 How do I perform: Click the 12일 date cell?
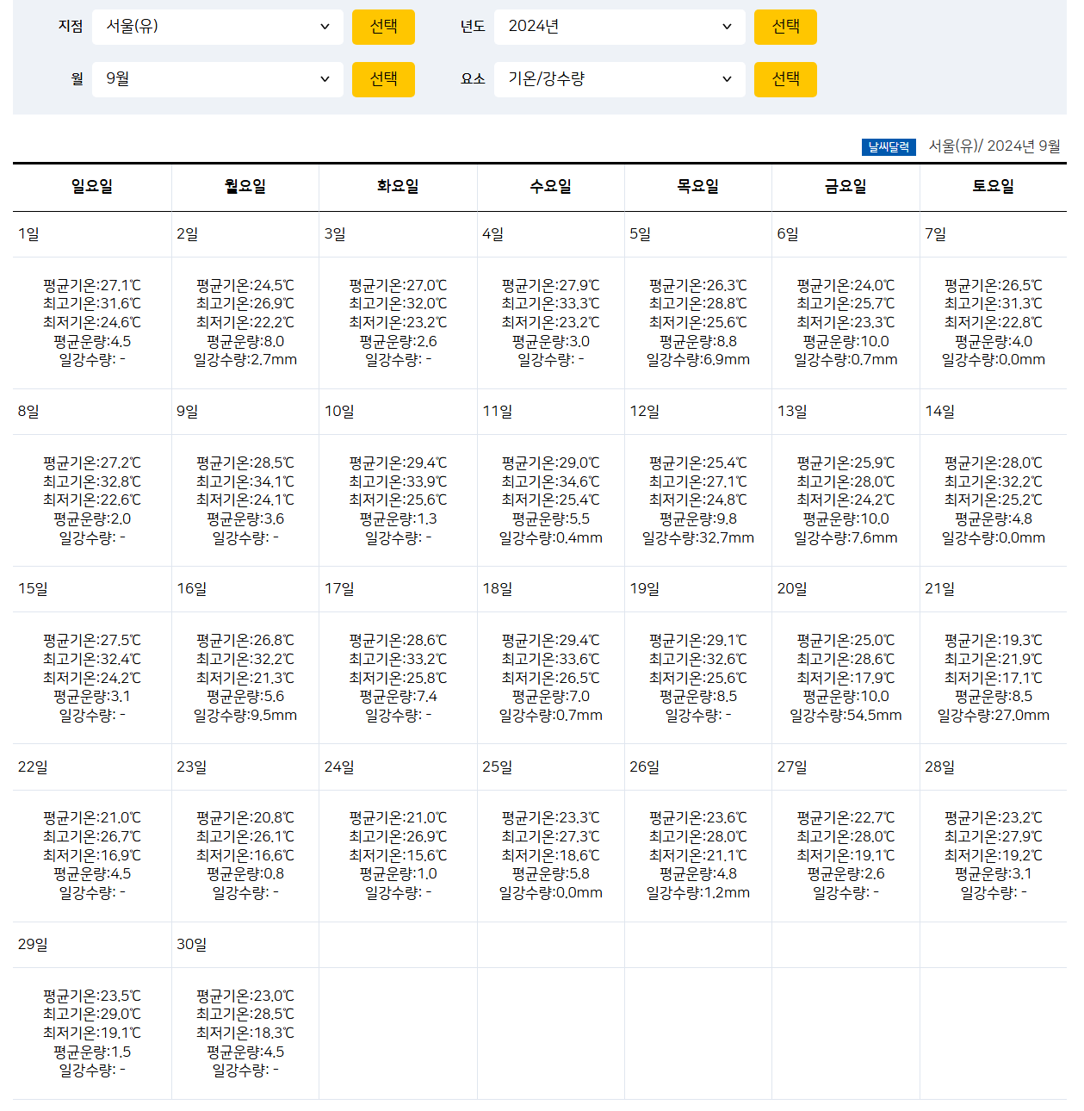click(x=698, y=412)
